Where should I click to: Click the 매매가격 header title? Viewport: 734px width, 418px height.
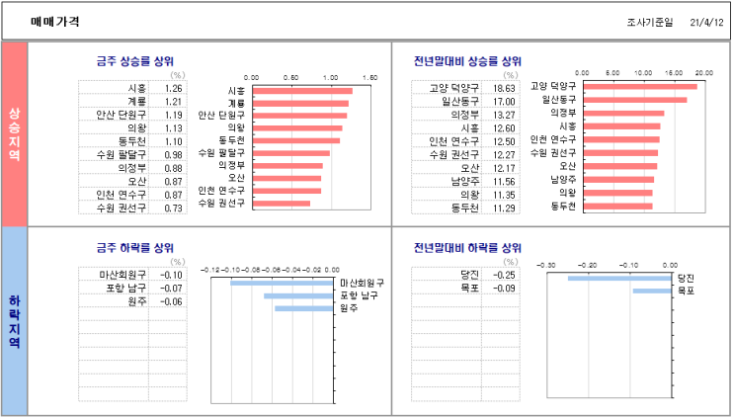tap(54, 22)
